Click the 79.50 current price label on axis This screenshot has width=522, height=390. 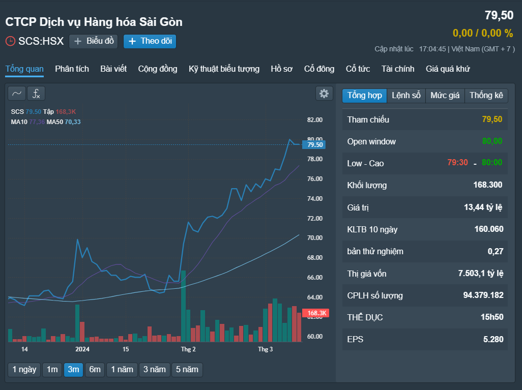point(314,145)
